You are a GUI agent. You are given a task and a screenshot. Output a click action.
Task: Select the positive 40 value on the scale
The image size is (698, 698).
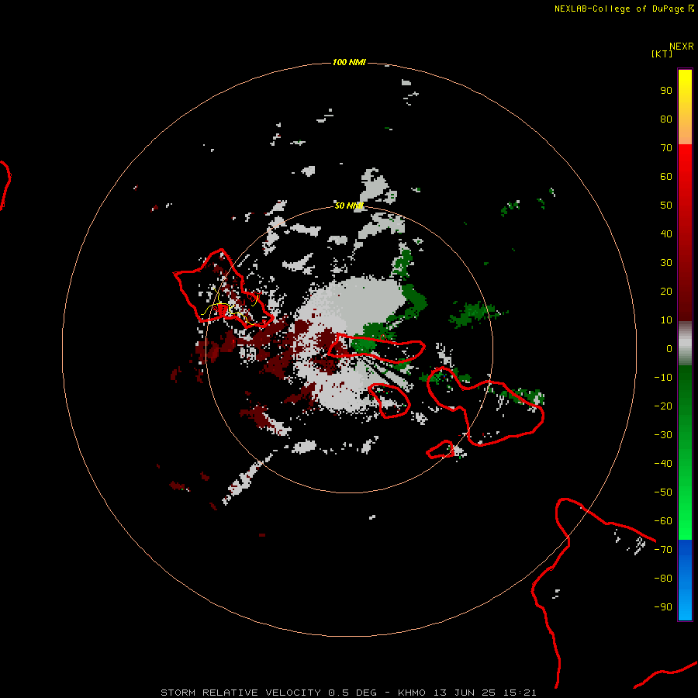(x=666, y=234)
